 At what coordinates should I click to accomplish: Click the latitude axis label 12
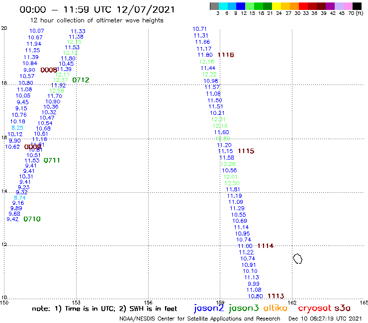click(4, 244)
